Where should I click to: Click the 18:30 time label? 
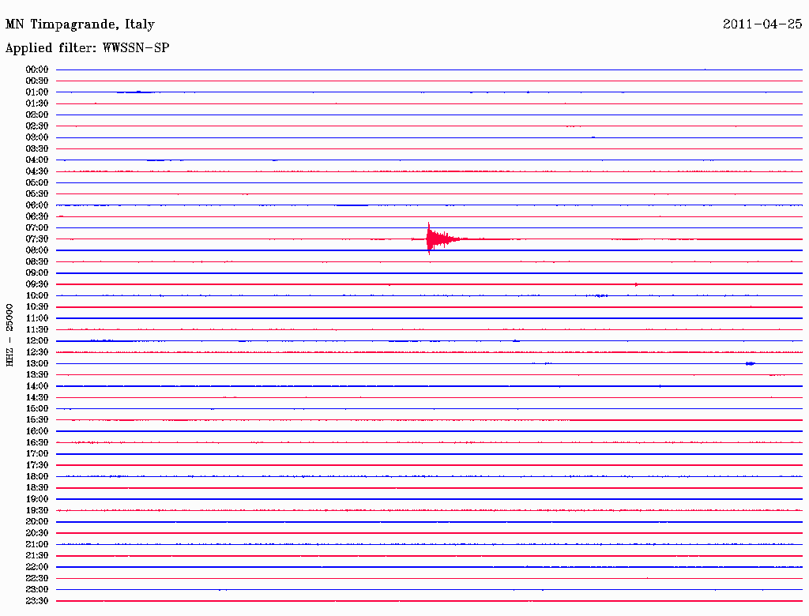[x=37, y=487]
